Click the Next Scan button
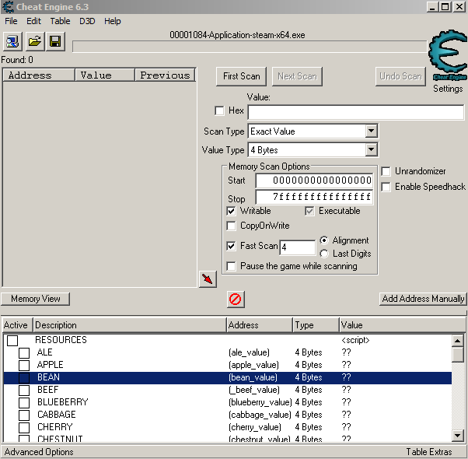This screenshot has height=459, width=468. [297, 76]
